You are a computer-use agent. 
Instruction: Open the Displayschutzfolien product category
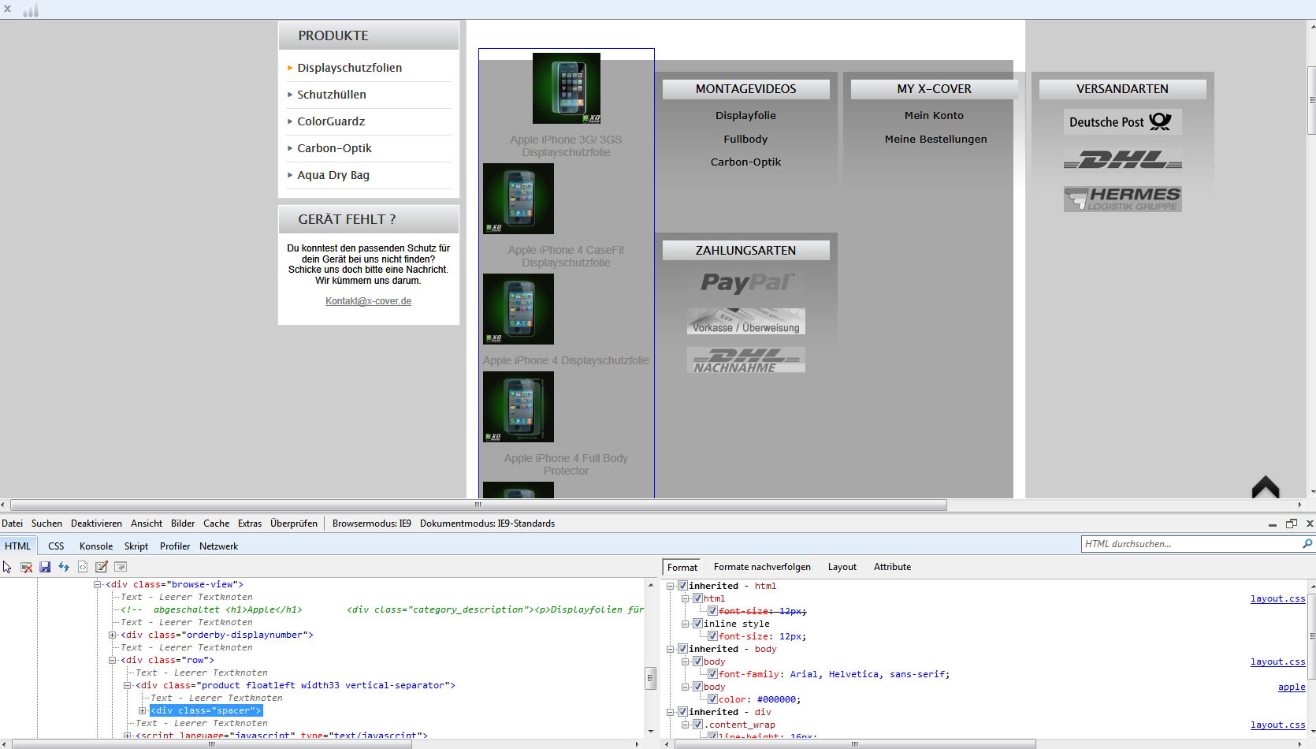[x=349, y=68]
